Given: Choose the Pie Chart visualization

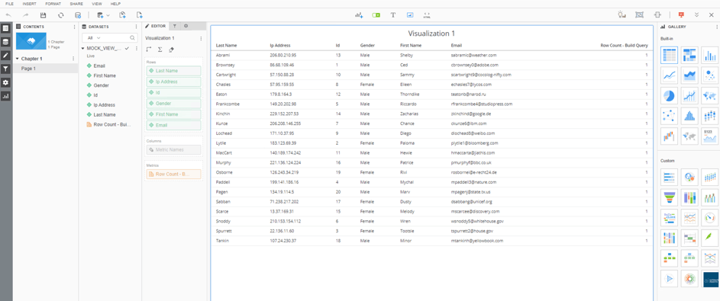Looking at the screenshot, I should [x=669, y=96].
